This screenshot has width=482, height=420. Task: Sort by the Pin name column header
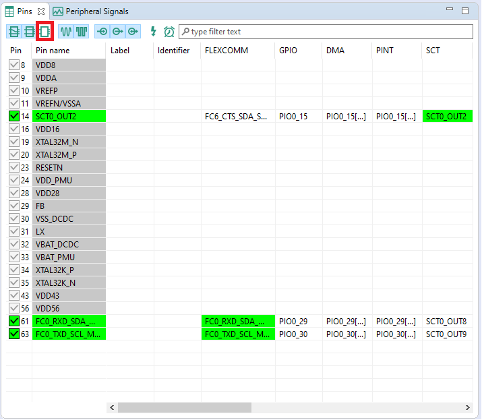(x=53, y=51)
